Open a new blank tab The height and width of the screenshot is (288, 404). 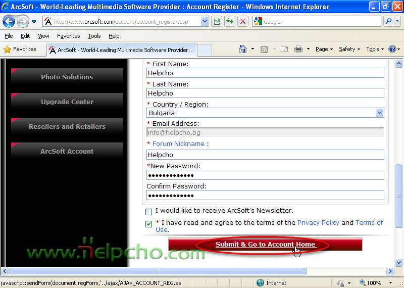pyautogui.click(x=205, y=50)
